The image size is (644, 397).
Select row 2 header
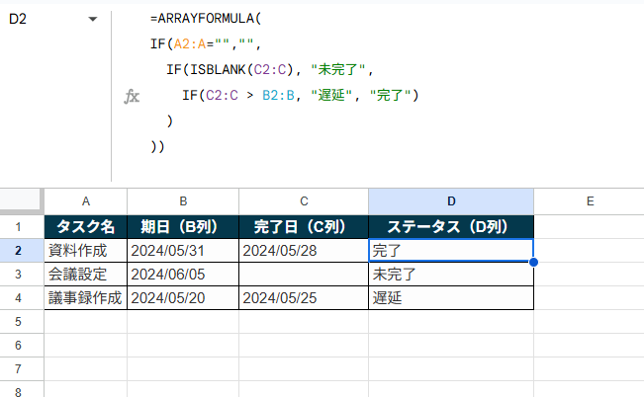[18, 251]
